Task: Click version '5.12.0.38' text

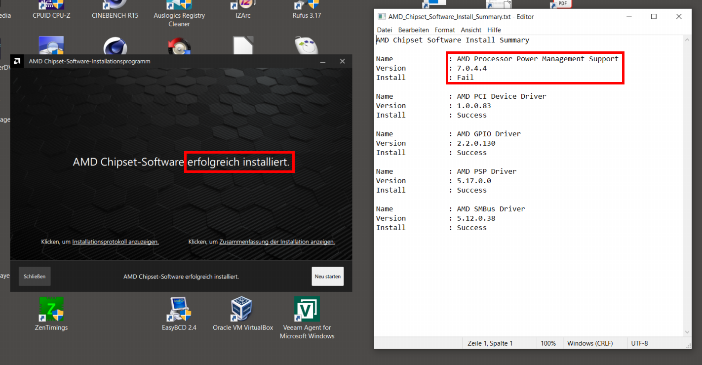Action: tap(476, 218)
